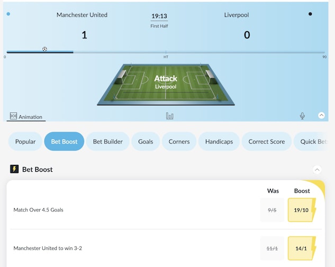Screen dimensions: 335x267
Task: Select the 19/10 boosted odds button
Action: (302, 210)
